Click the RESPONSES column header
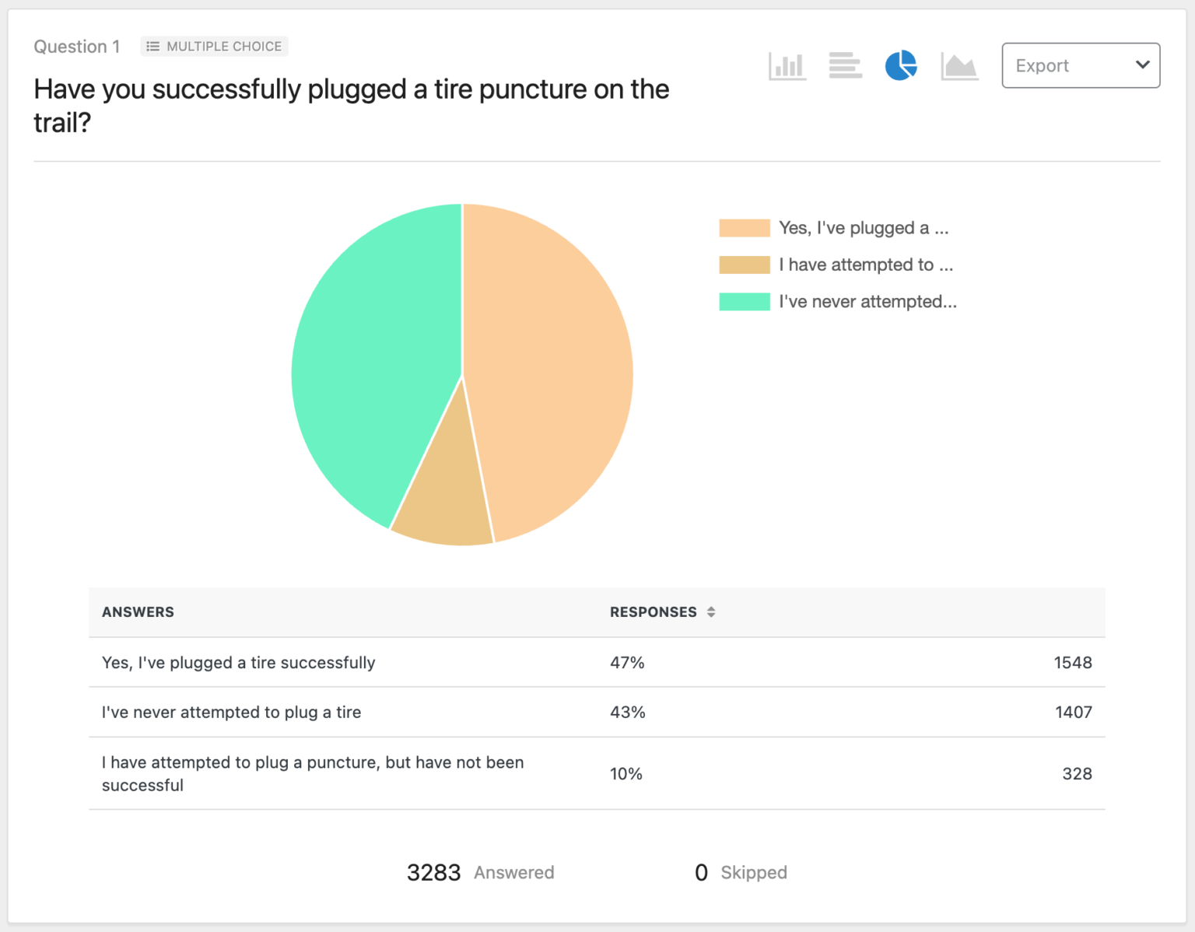Screen dimensions: 1195x932 653,612
